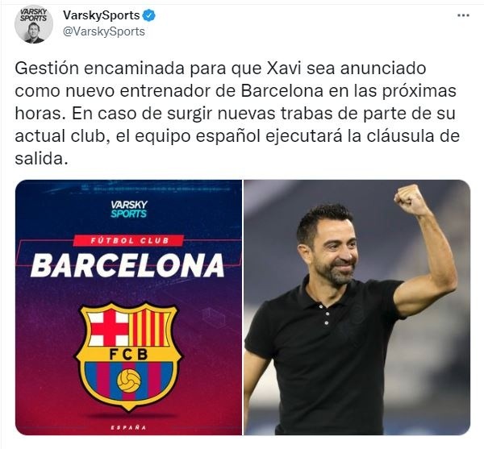Open the VarskySports display name link
The height and width of the screenshot is (449, 484).
coord(102,15)
